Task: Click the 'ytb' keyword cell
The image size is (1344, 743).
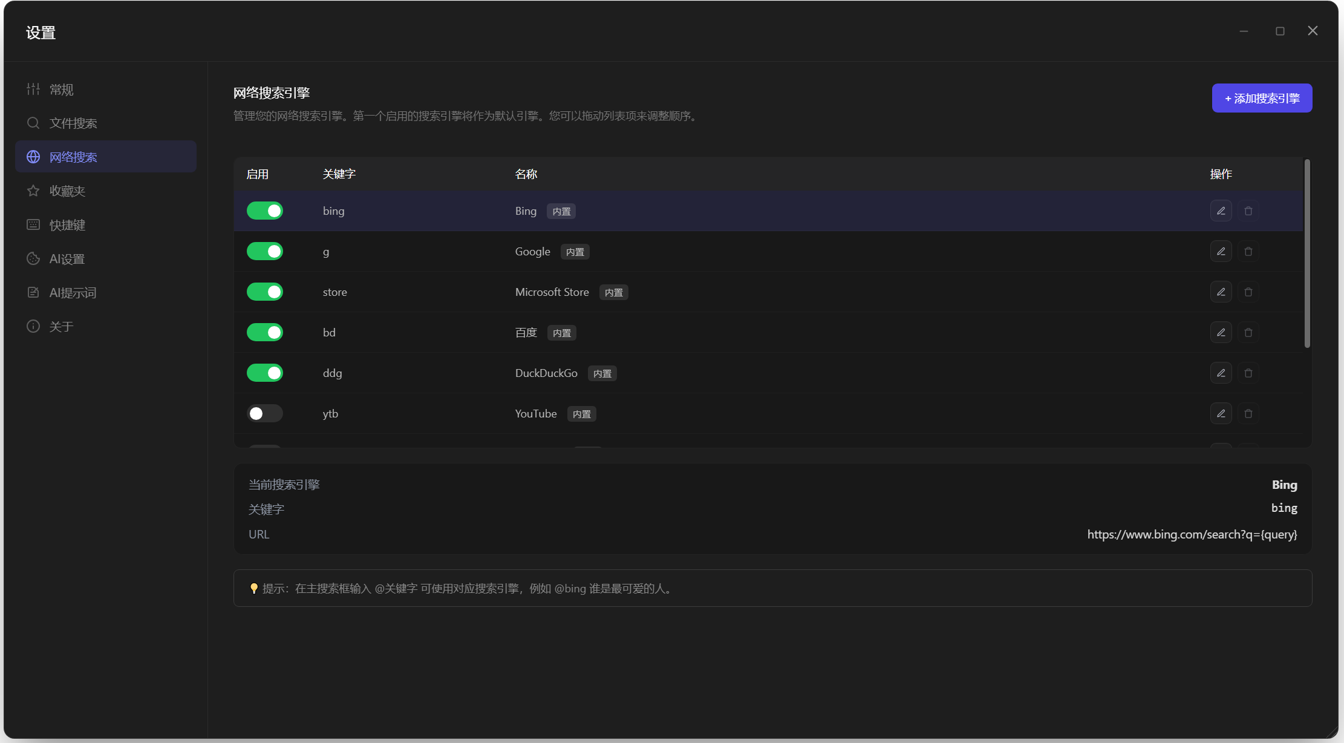Action: point(330,414)
